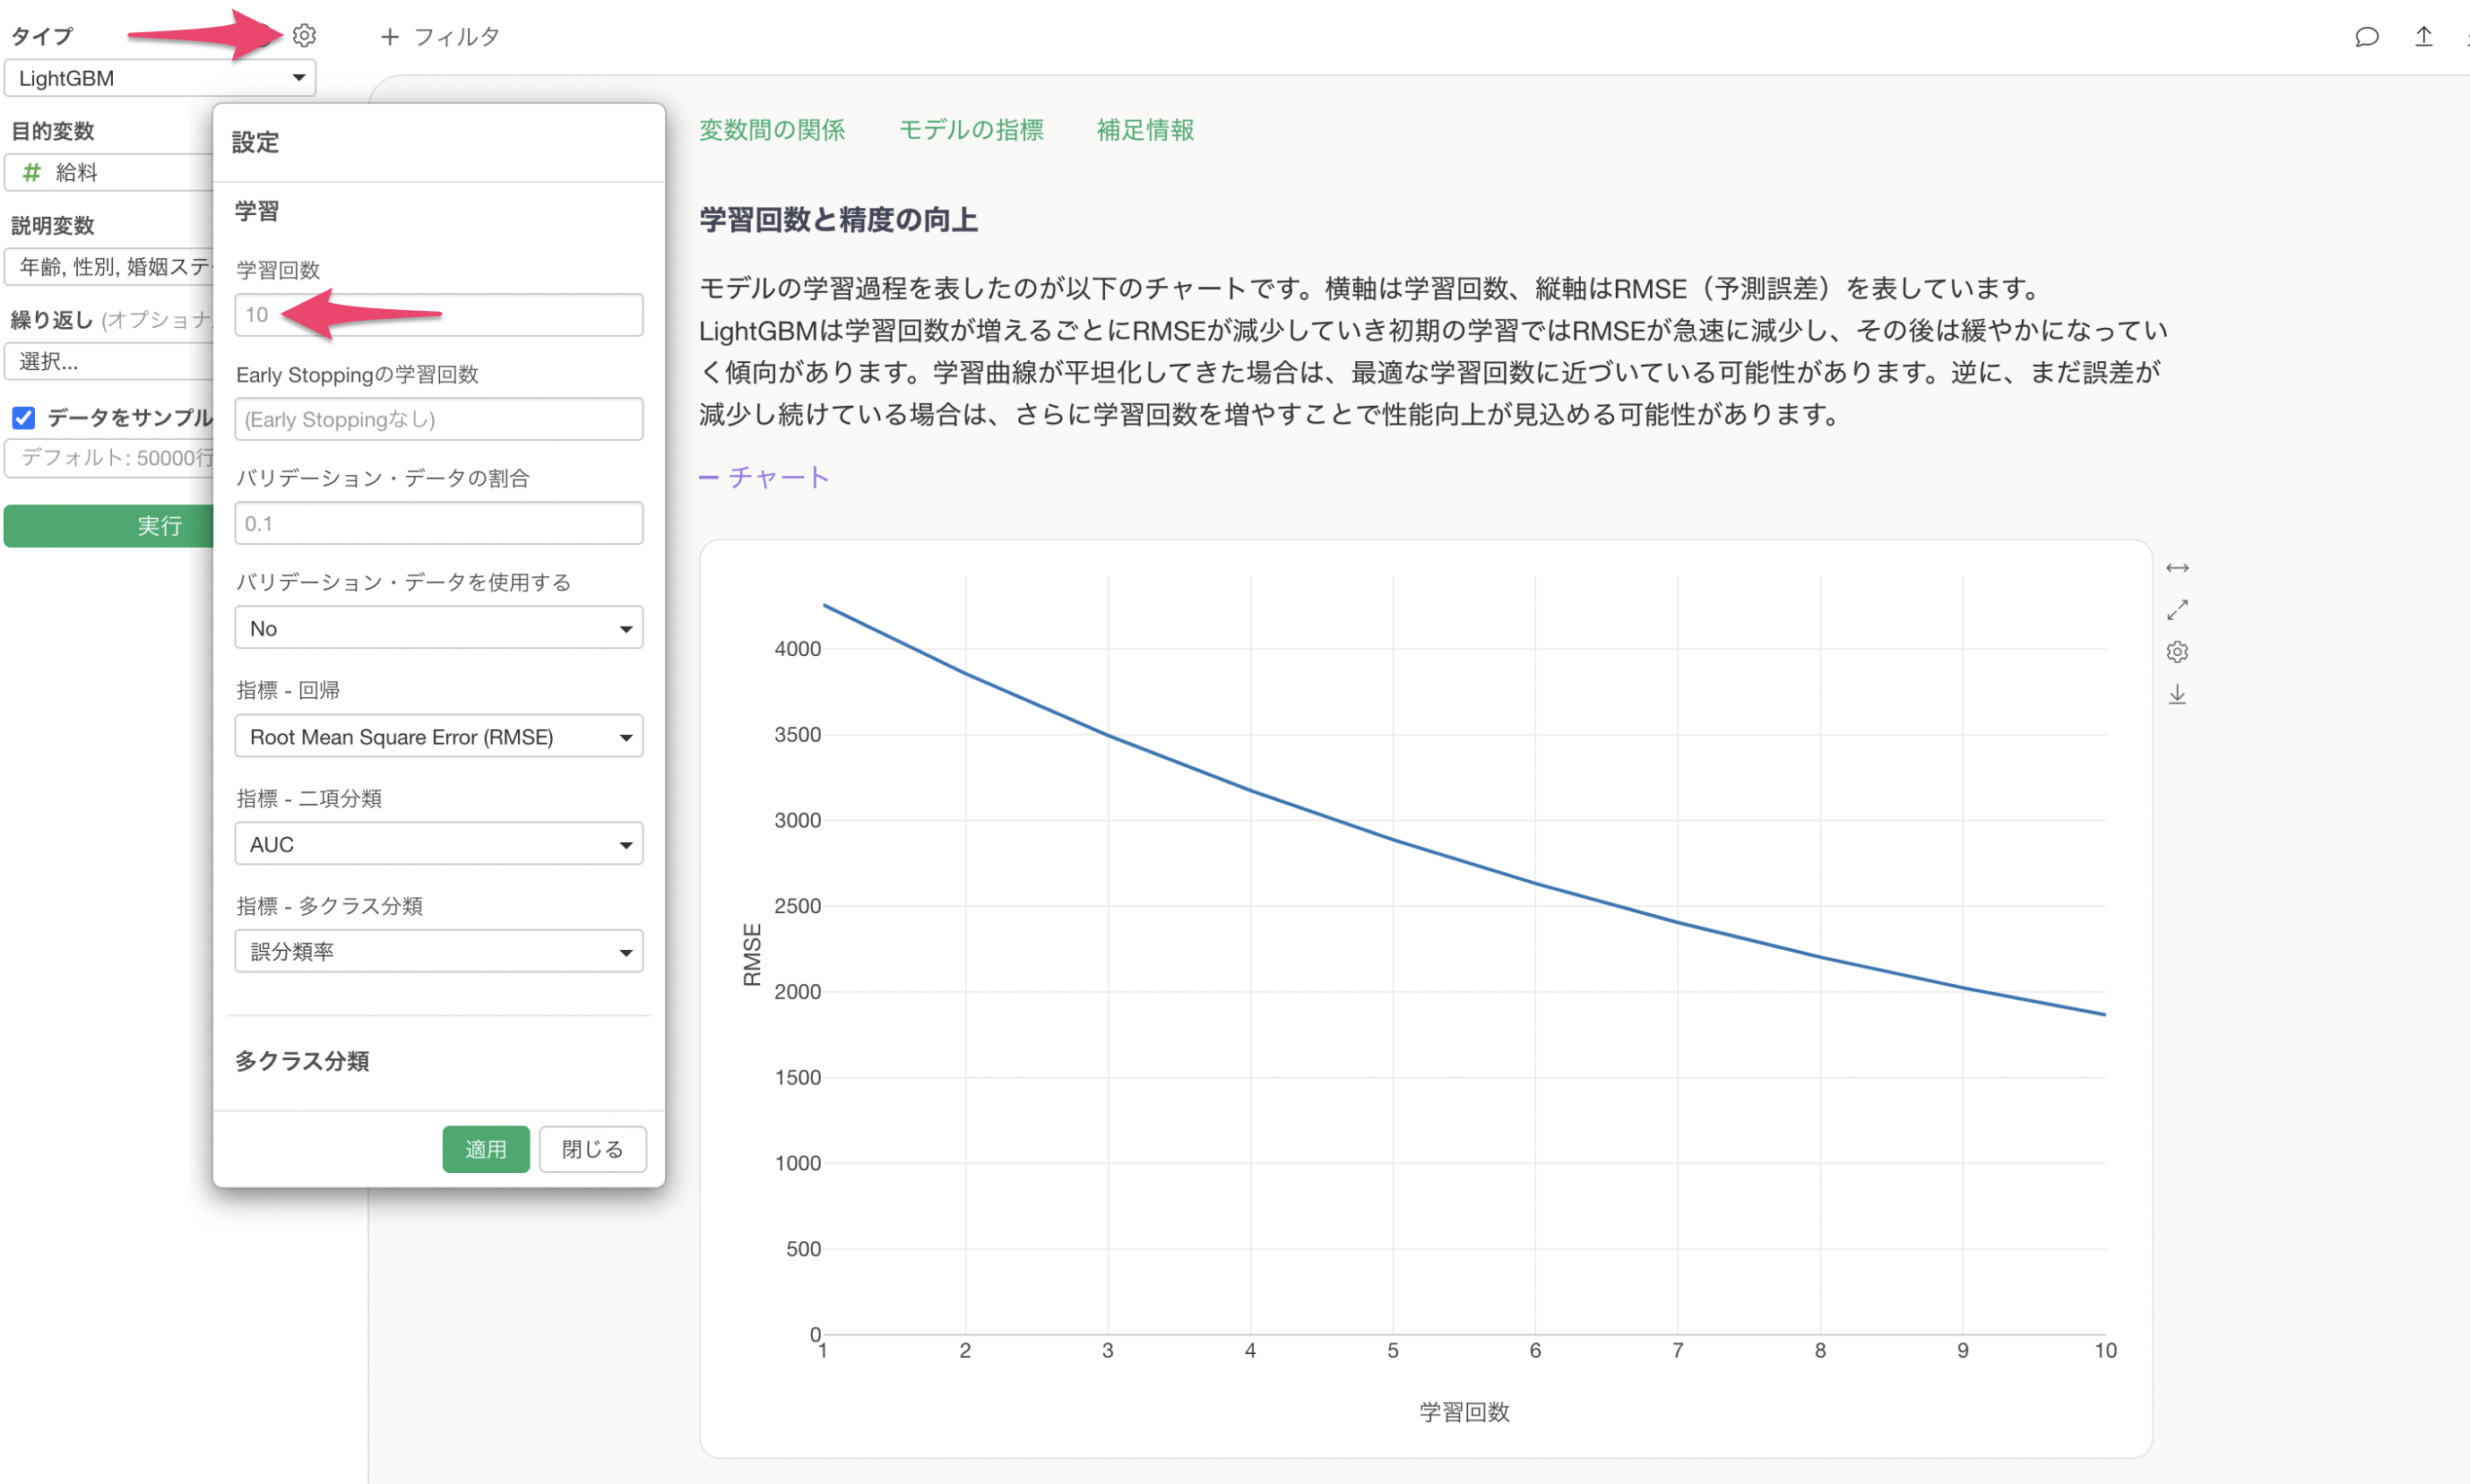Click the chart fullscreen diagonal arrows icon
Viewport: 2470px width, 1484px height.
click(2177, 610)
